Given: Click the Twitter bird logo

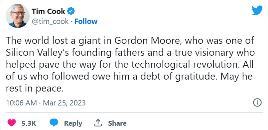Looking at the screenshot, I should (257, 10).
